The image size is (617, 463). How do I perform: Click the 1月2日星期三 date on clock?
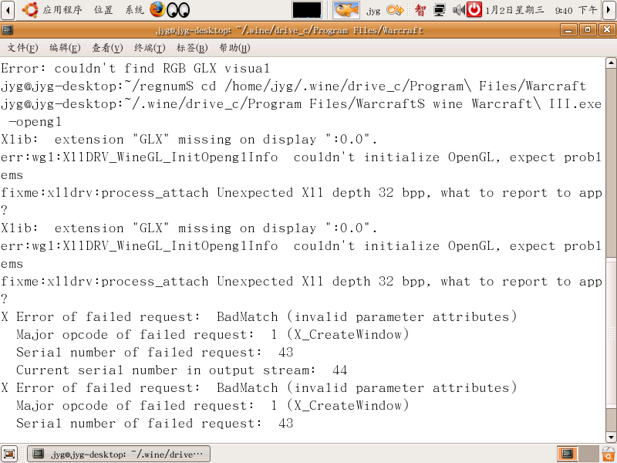(x=514, y=10)
